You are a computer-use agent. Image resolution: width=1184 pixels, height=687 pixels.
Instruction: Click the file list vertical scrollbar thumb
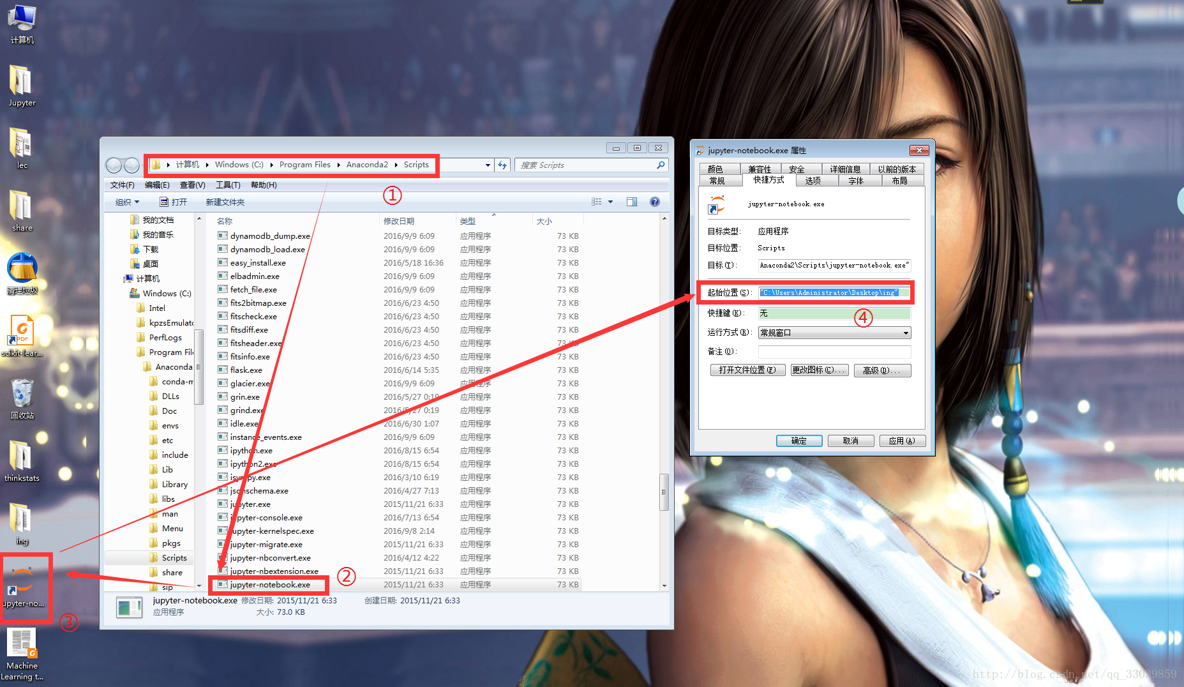[x=664, y=492]
